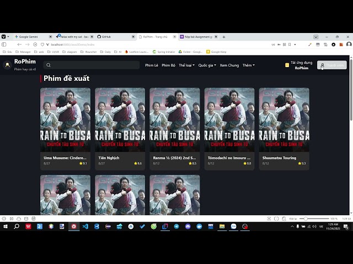353x264 pixels.
Task: Open the Lastfom Launc... bookmark
Action: click(x=137, y=52)
